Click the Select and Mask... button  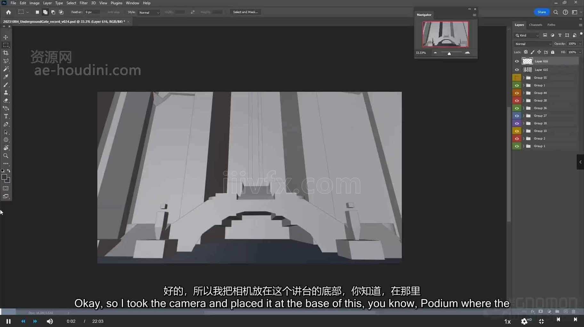[x=245, y=12]
